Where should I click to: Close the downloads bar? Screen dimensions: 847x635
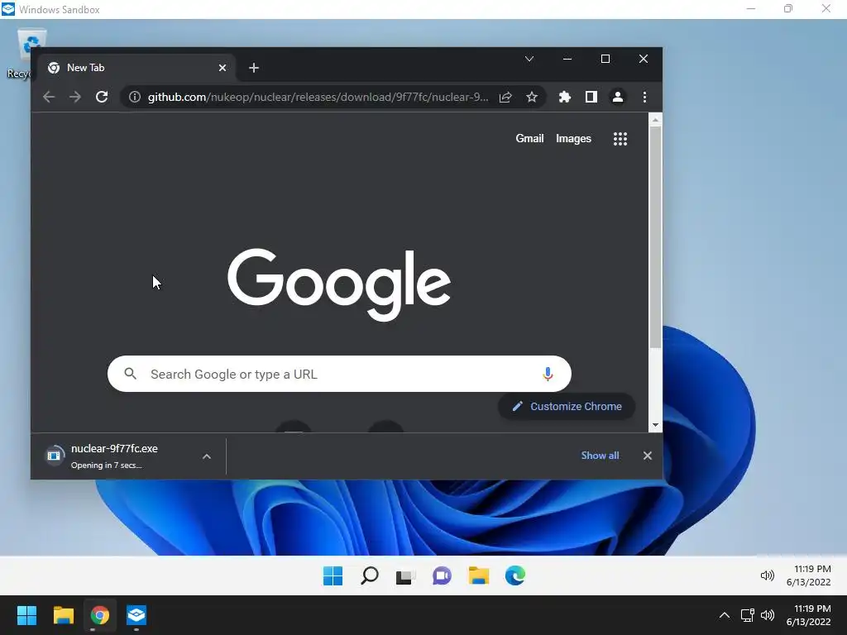[647, 456]
